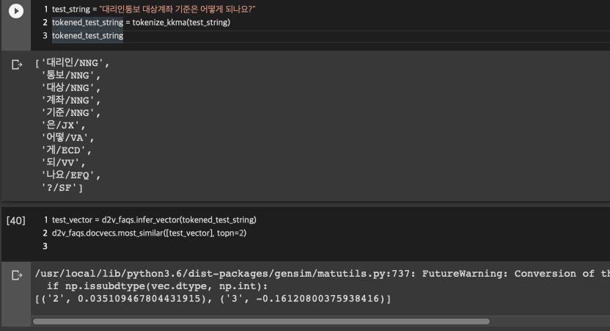Viewport: 610px width, 331px height.
Task: Click the similarity result tuple line
Action: (213, 299)
